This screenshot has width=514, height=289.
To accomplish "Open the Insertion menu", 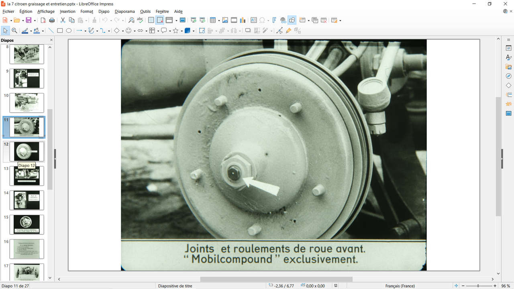I will 67,12.
